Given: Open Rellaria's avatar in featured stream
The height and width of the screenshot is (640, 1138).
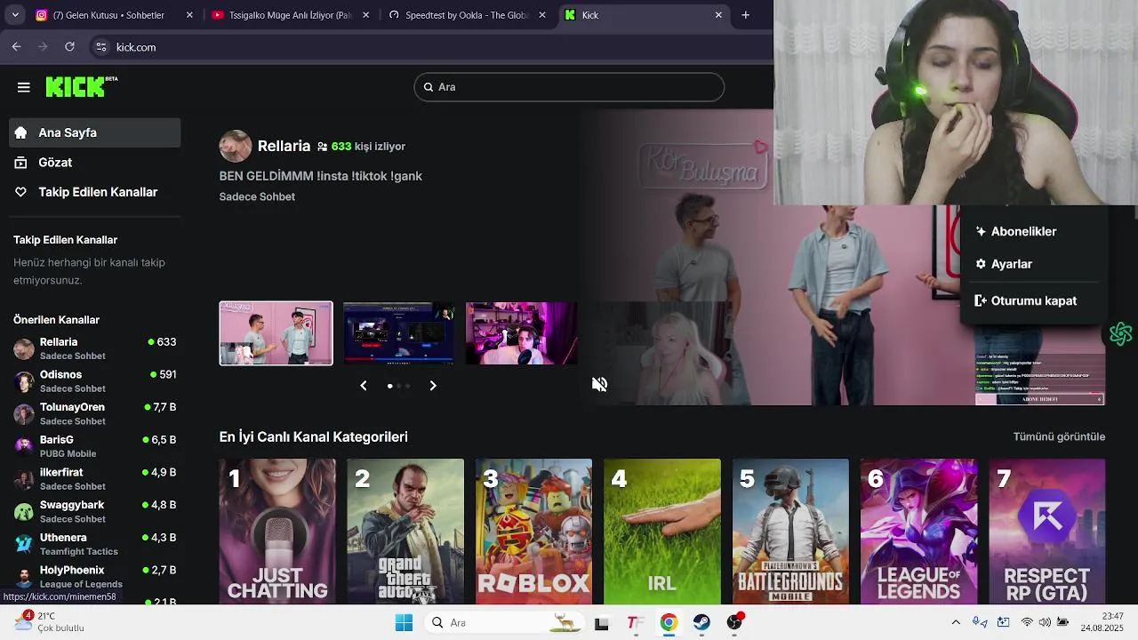Looking at the screenshot, I should [x=236, y=146].
